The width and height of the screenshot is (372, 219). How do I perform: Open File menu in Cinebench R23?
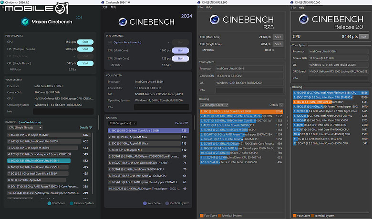tap(200, 7)
